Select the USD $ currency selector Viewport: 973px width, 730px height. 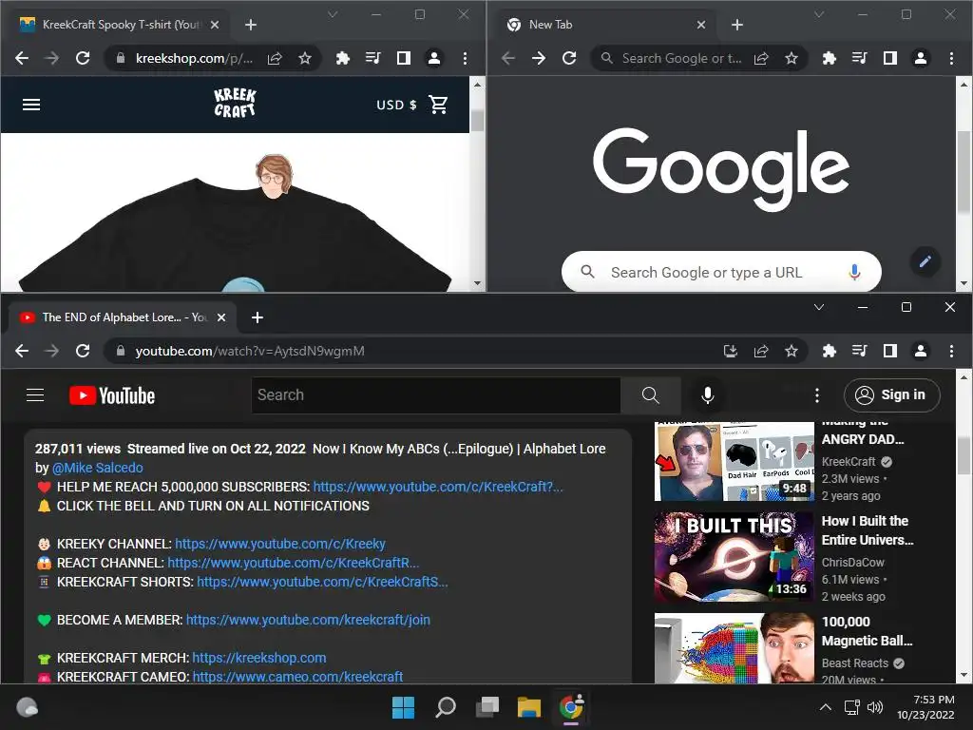(396, 105)
